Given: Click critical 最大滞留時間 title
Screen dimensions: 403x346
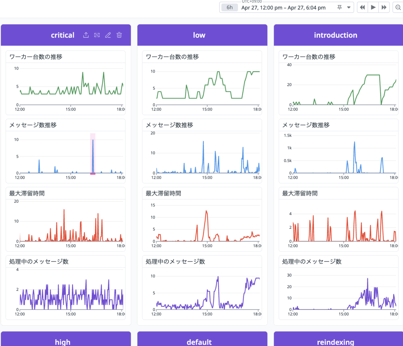Looking at the screenshot, I should (x=27, y=193).
